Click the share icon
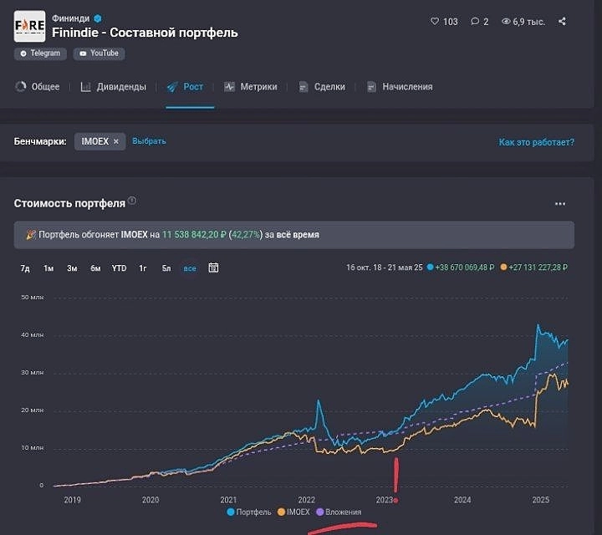The width and height of the screenshot is (602, 535). pyautogui.click(x=562, y=22)
